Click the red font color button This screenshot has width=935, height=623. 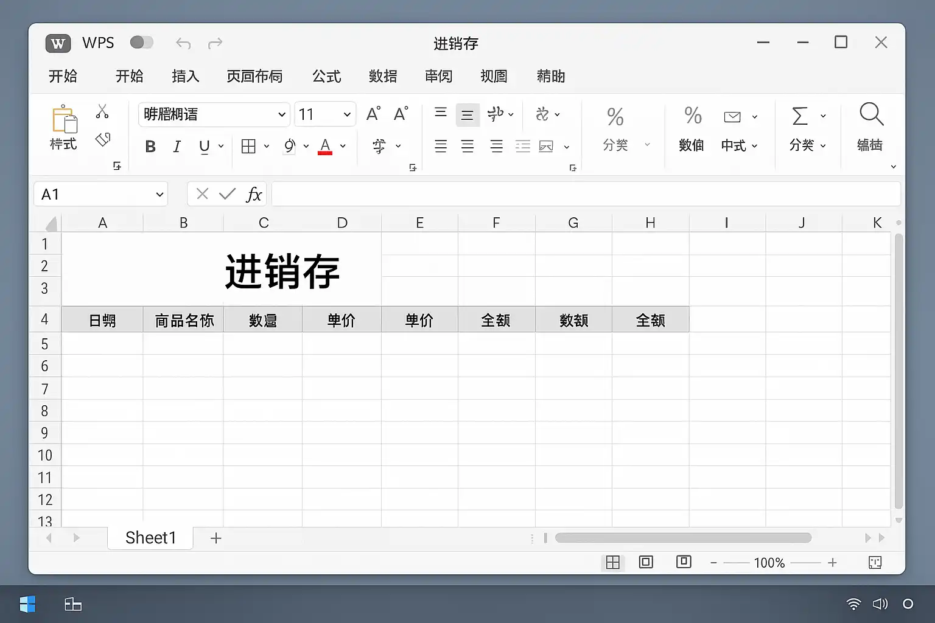pyautogui.click(x=325, y=147)
